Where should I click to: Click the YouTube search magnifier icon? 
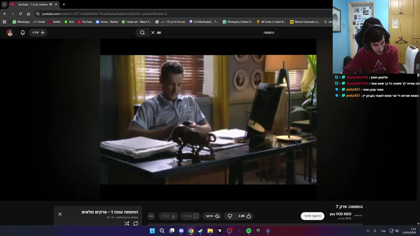pos(142,32)
